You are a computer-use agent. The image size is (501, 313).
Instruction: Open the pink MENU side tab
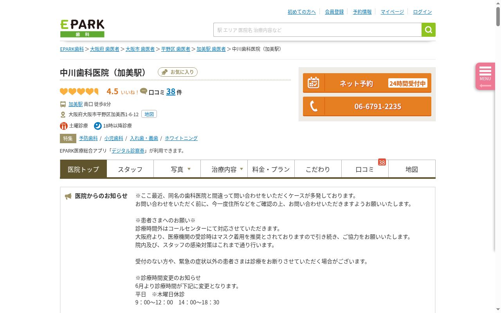pos(485,76)
